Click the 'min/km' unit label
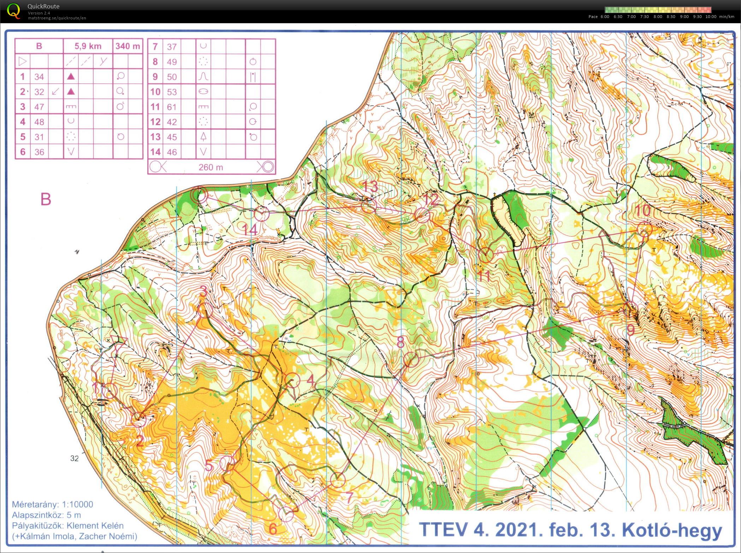 pos(727,17)
